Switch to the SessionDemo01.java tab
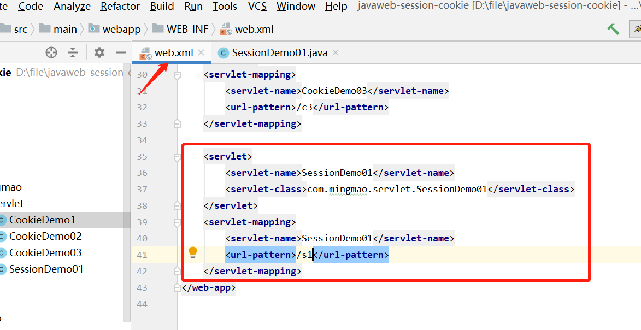This screenshot has height=330, width=641. (x=280, y=53)
